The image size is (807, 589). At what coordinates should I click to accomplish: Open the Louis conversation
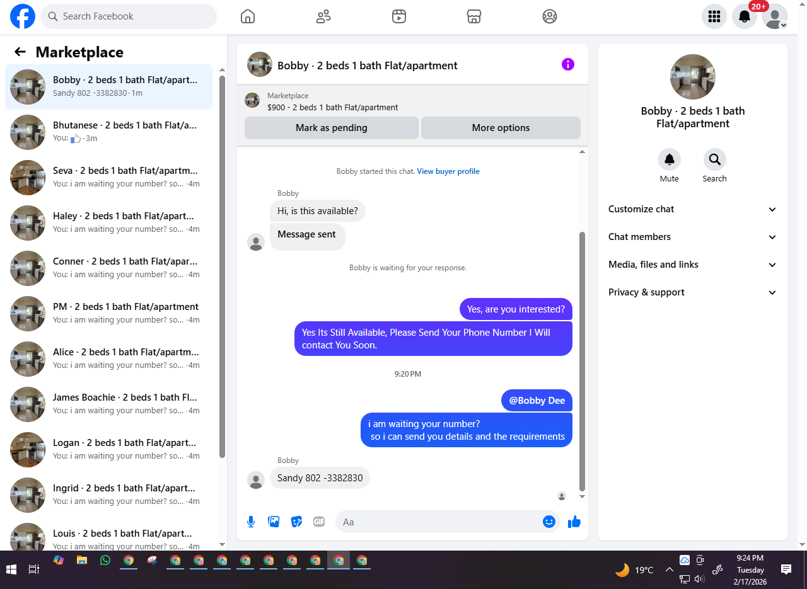click(108, 534)
